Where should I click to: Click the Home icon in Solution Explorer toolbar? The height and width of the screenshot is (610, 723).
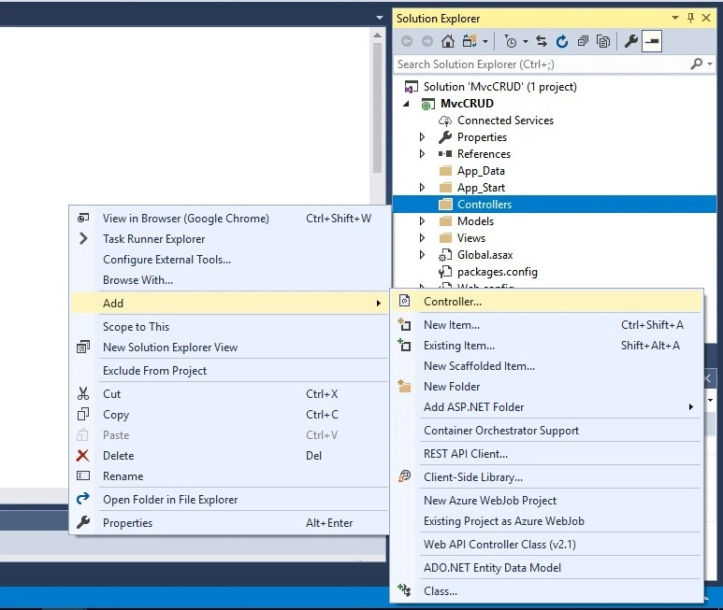pyautogui.click(x=448, y=41)
